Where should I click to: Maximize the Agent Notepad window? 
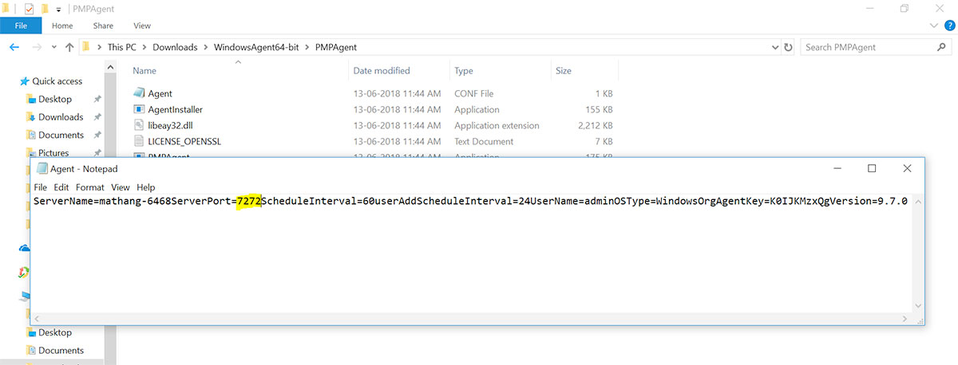point(872,169)
